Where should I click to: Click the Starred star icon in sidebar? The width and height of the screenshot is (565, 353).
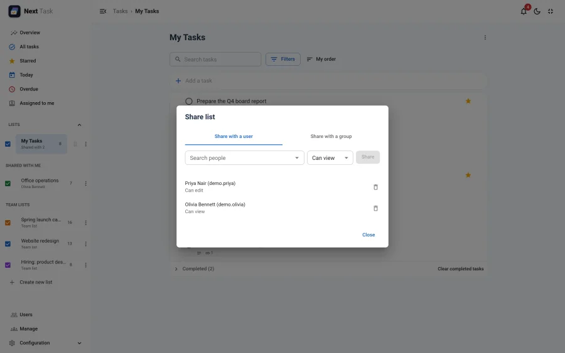(12, 61)
